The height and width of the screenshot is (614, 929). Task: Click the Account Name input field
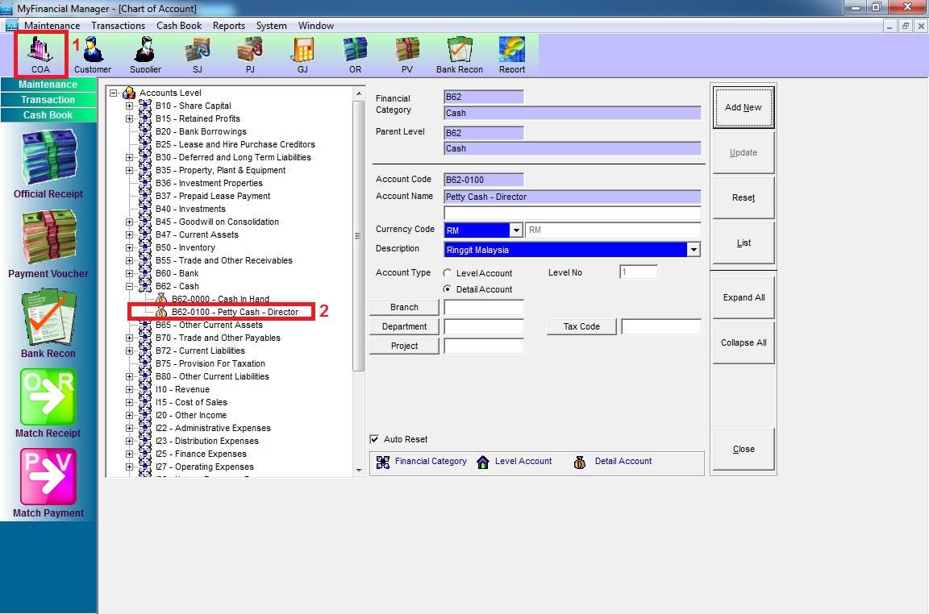[x=572, y=197]
